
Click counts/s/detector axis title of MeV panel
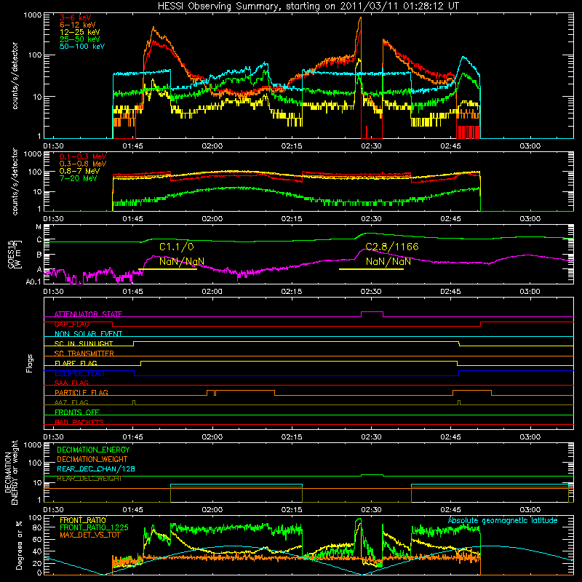15,181
